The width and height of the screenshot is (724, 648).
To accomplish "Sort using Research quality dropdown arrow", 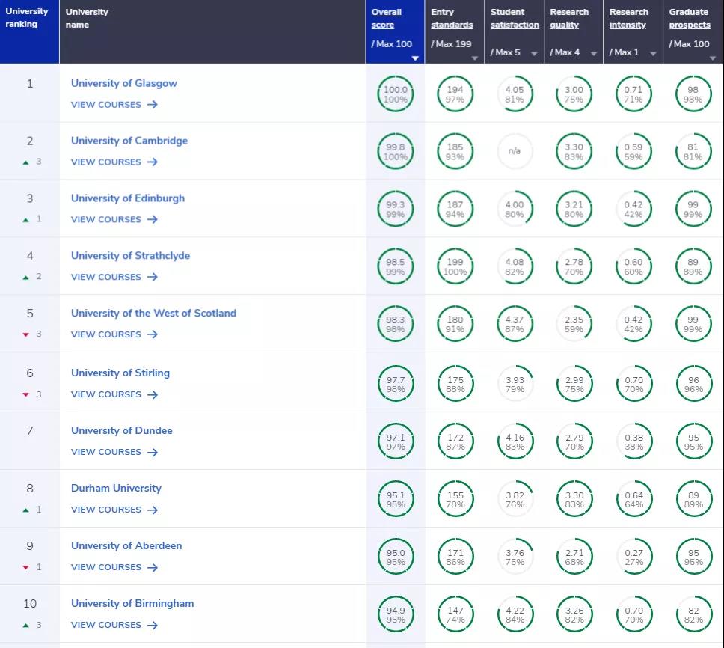I will click(593, 54).
